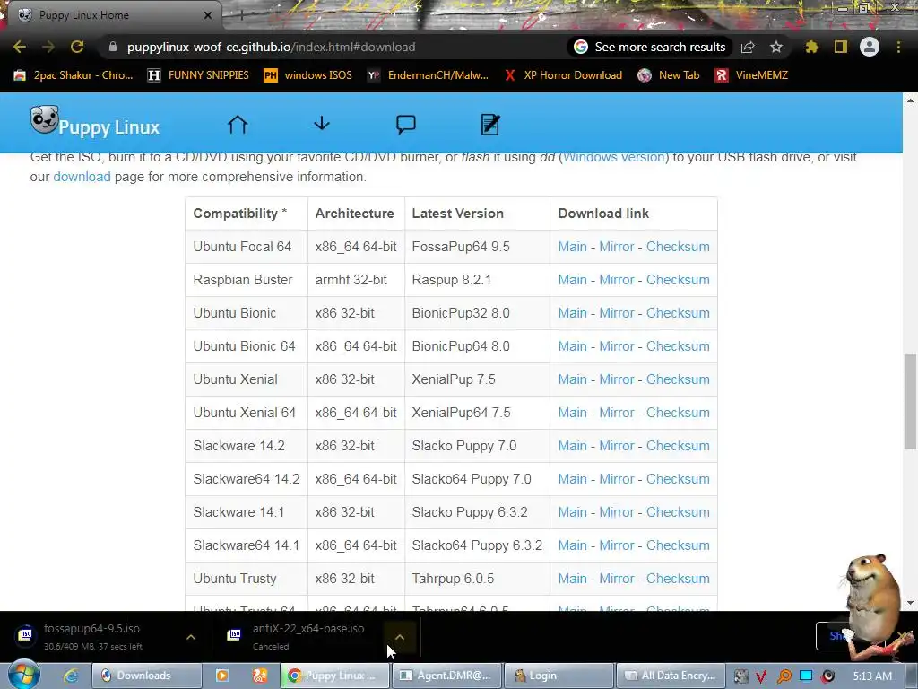Switch to Login taskbar window
The height and width of the screenshot is (689, 918).
point(559,676)
